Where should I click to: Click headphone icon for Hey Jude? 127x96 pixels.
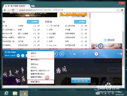point(82,45)
